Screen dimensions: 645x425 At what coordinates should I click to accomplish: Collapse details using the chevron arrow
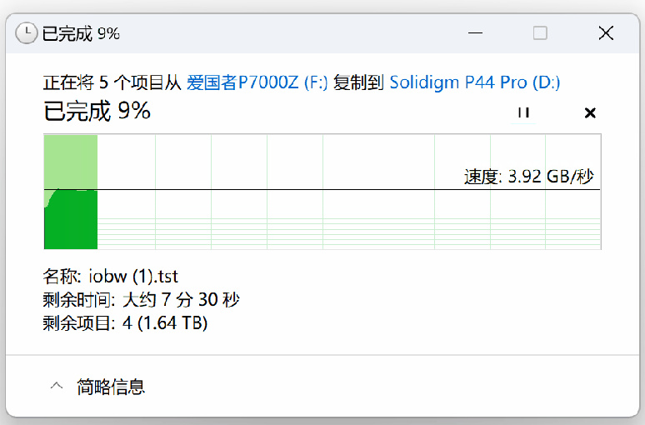(x=57, y=386)
